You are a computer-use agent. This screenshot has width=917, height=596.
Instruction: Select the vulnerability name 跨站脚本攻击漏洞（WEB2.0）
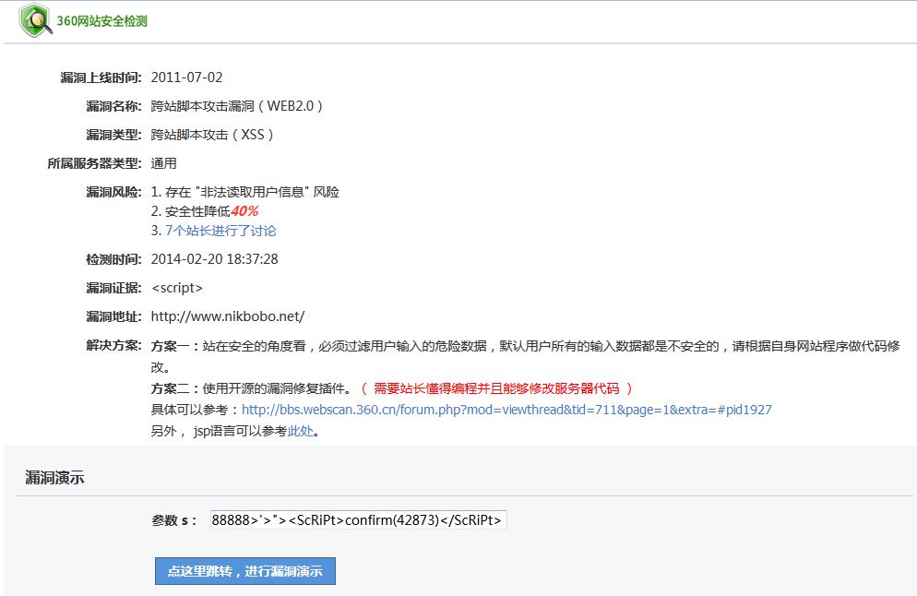pyautogui.click(x=237, y=106)
